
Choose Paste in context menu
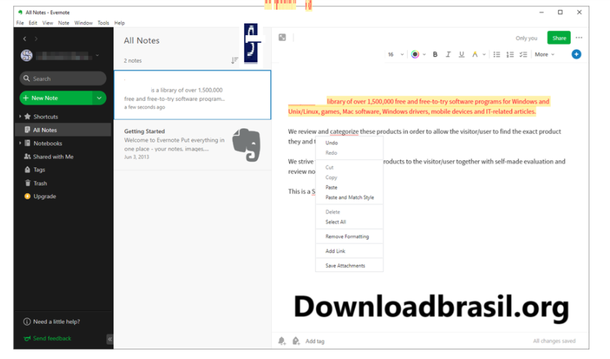tap(349, 187)
